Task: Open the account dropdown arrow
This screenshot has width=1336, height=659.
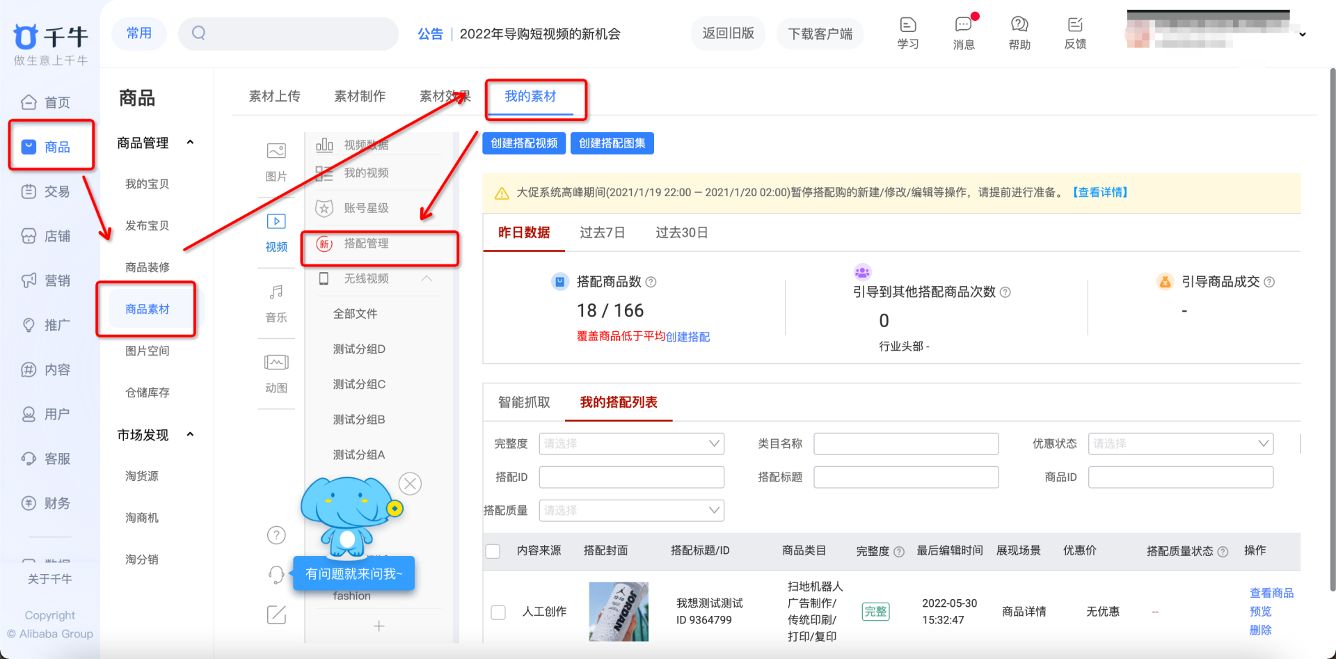Action: click(x=1302, y=34)
